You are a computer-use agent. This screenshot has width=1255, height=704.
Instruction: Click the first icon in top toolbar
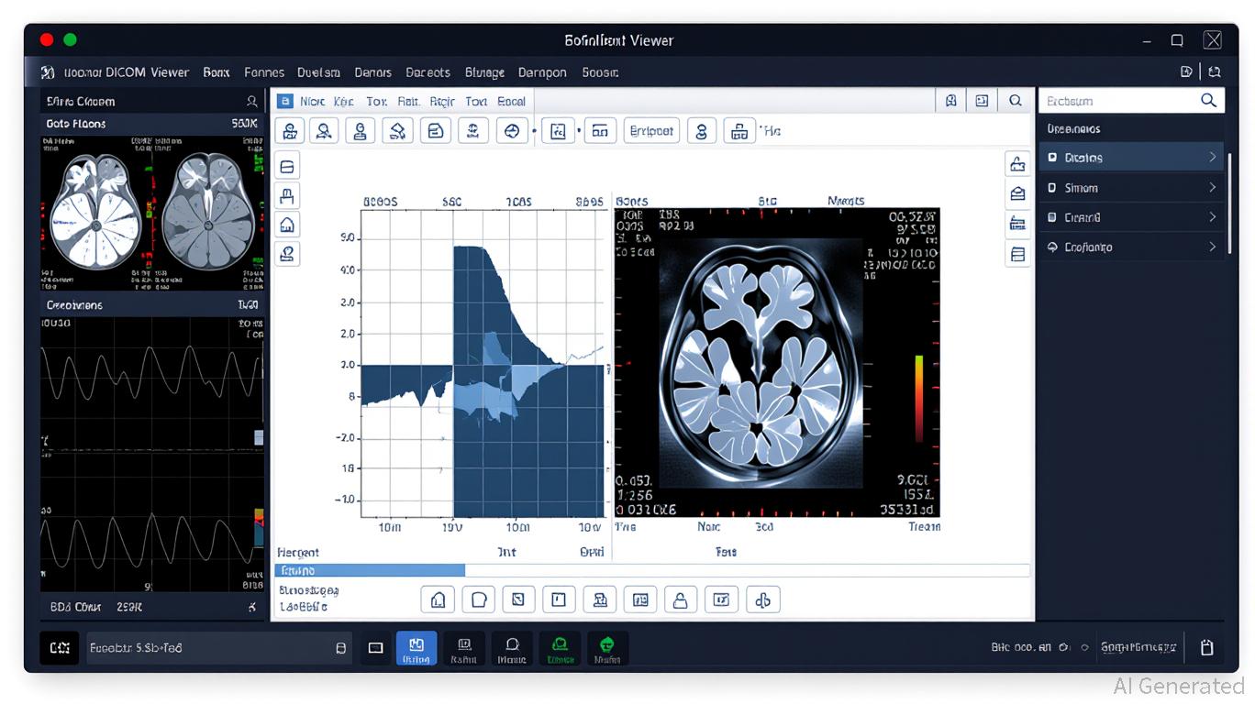click(290, 131)
